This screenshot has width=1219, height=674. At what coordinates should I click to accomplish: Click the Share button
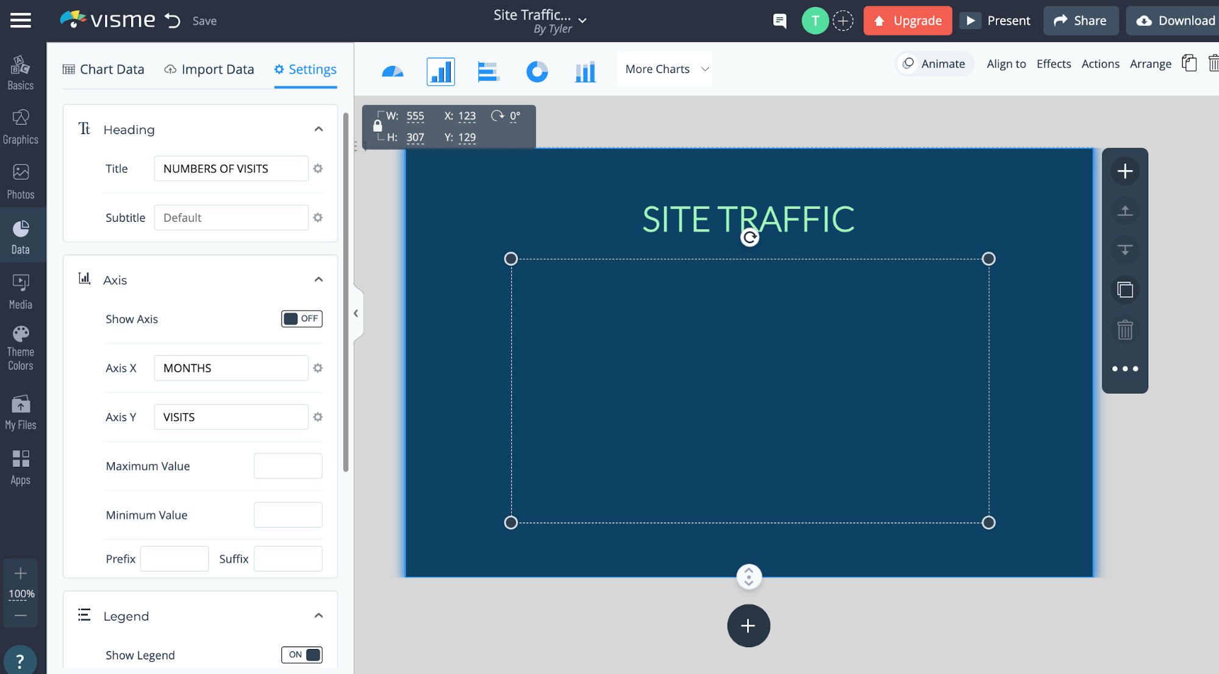pos(1081,21)
